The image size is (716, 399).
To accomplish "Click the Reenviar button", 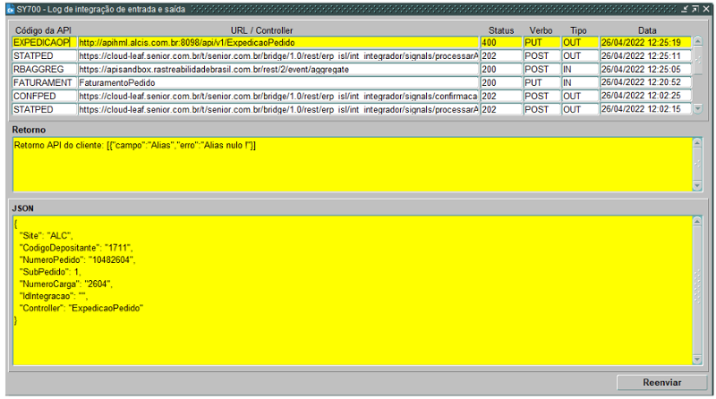I will tap(661, 383).
